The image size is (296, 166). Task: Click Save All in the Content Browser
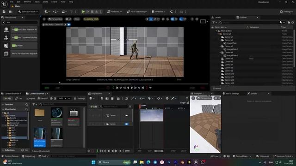[x=43, y=98]
